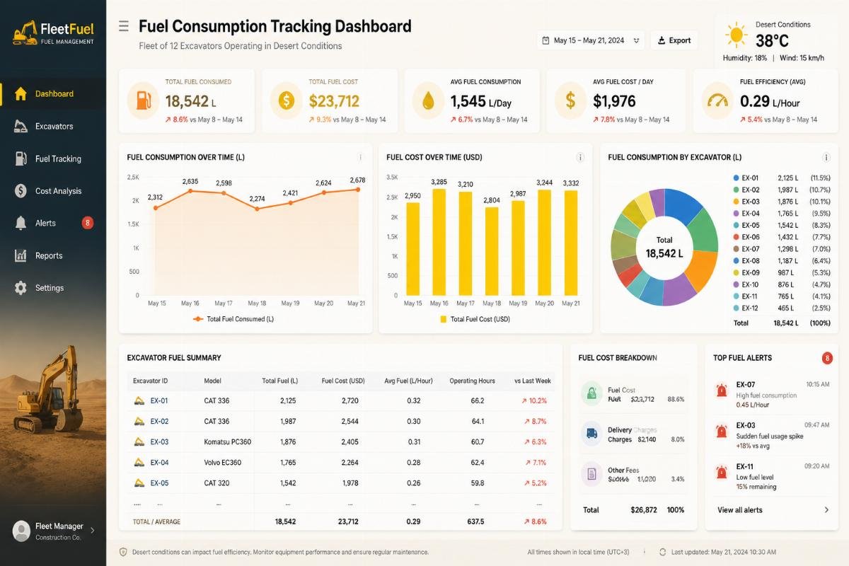
Task: Click the Reports chart icon
Action: [x=21, y=255]
